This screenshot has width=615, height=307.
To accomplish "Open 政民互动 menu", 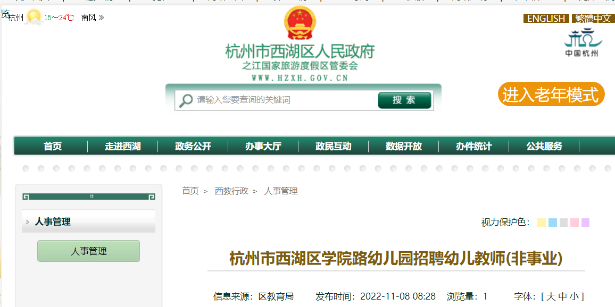I will tap(334, 147).
